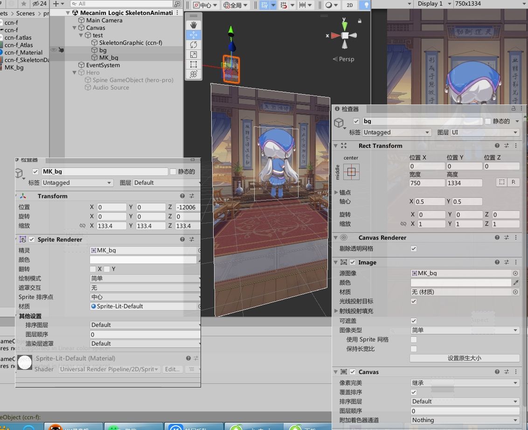Open the anchor presets box
The image size is (528, 430).
(x=351, y=172)
